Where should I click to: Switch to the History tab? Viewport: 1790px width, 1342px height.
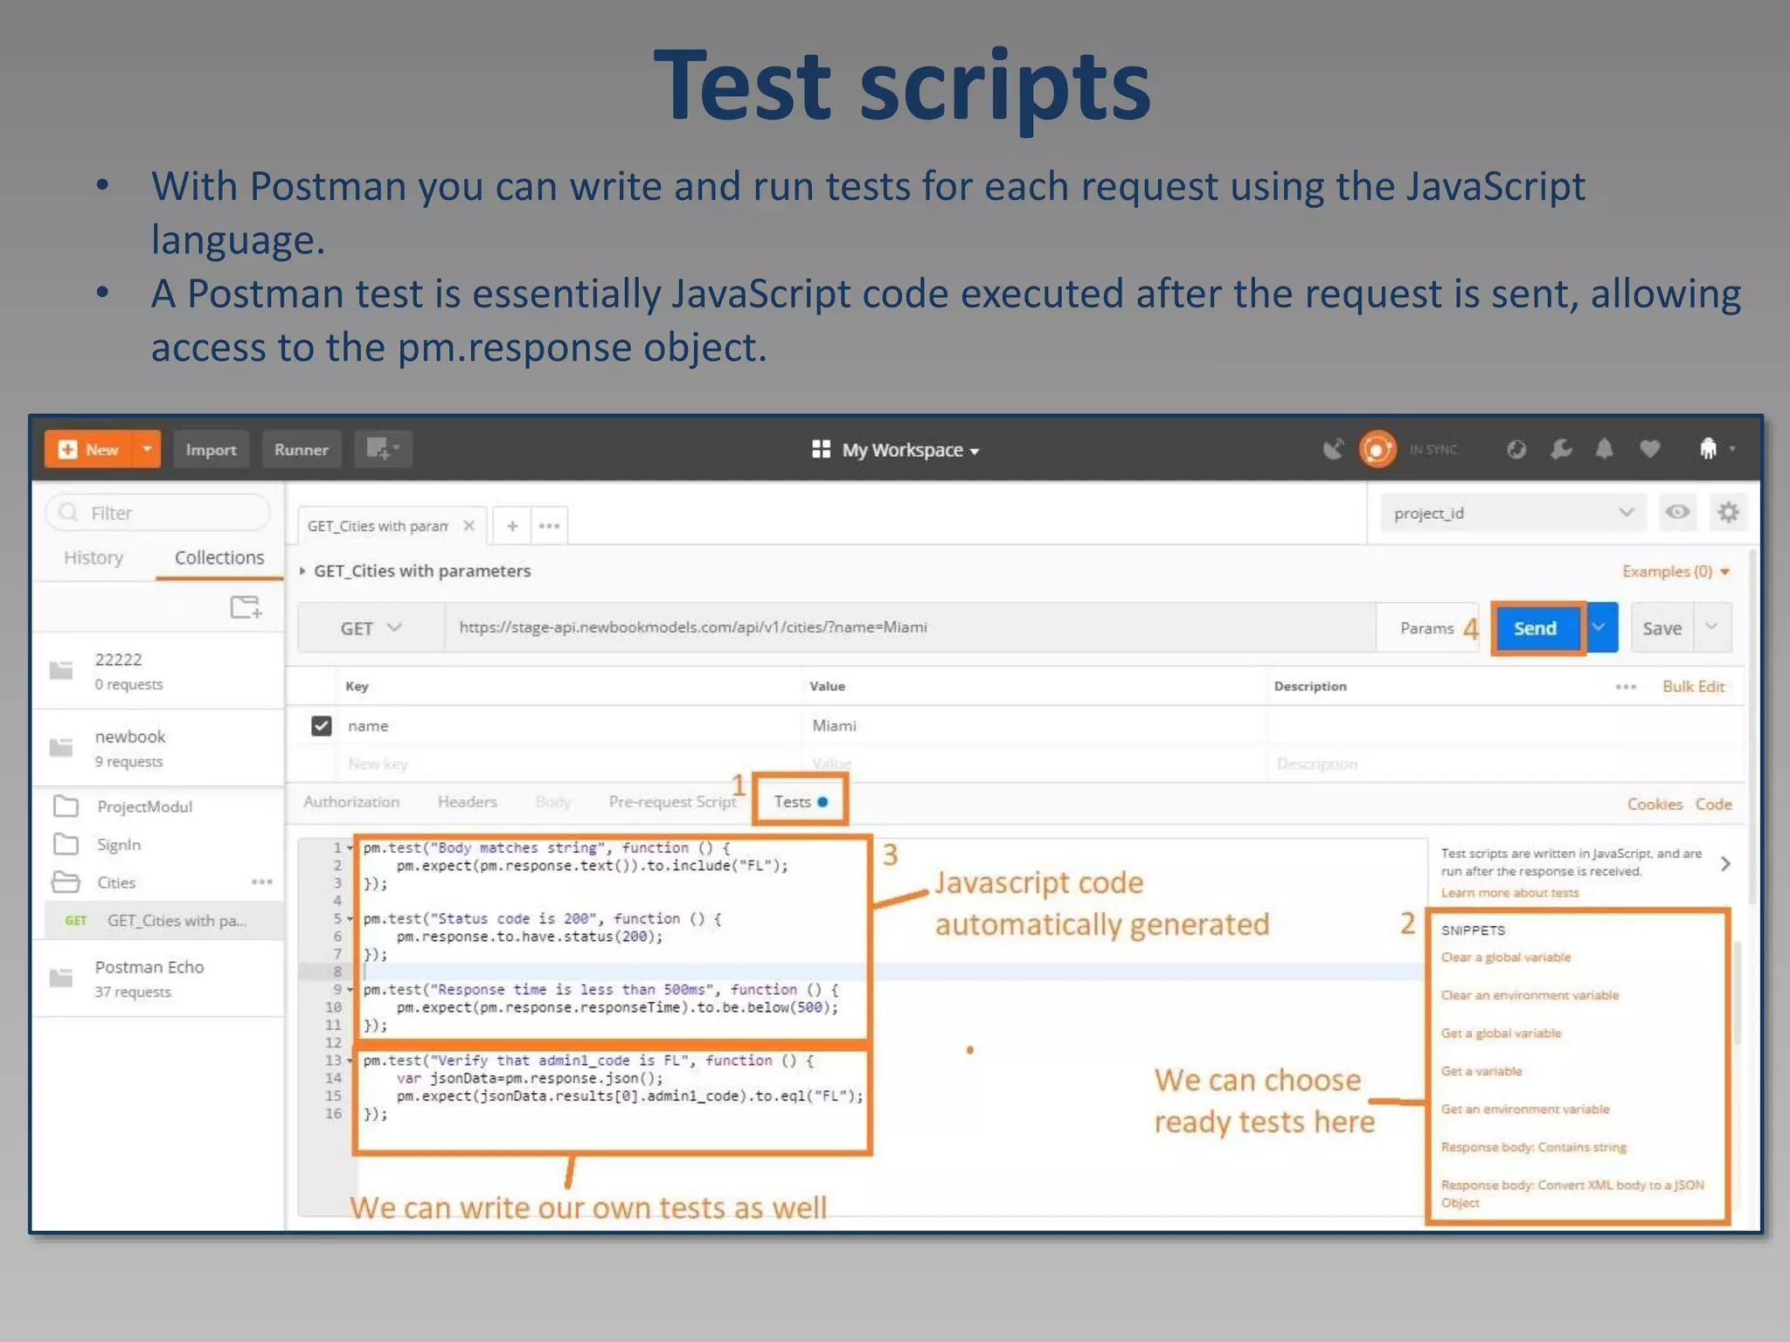click(x=94, y=557)
